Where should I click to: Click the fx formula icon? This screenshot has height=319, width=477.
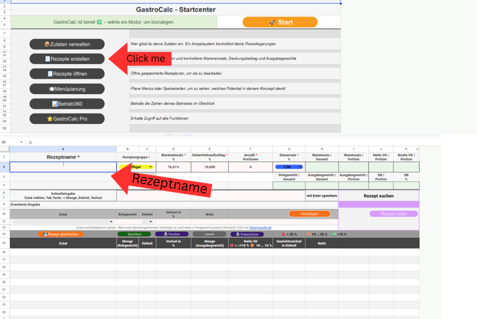click(x=31, y=142)
